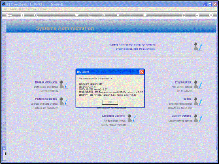Open the Manage DataMarts link
This screenshot has height=164, width=219.
[46, 82]
